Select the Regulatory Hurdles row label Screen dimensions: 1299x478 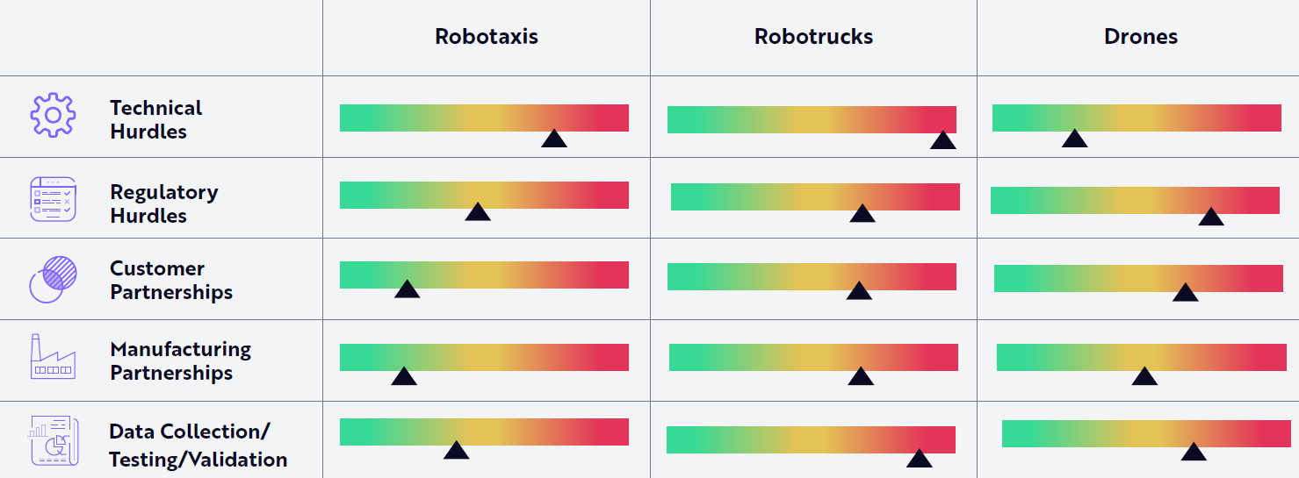tap(163, 203)
